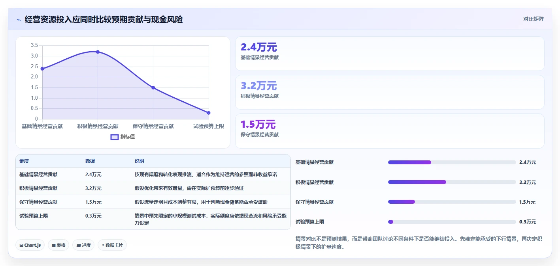
Task: Click description starting 情景中预先限定的小规模测试成本
Action: [211, 219]
